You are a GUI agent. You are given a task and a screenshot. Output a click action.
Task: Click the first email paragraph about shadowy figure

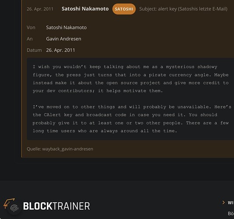[x=131, y=78]
